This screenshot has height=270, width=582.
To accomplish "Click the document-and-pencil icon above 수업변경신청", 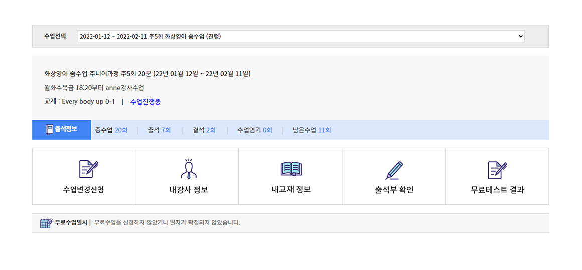I will tap(88, 170).
